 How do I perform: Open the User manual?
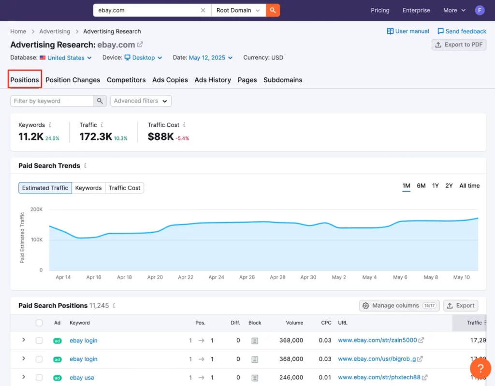coord(408,31)
